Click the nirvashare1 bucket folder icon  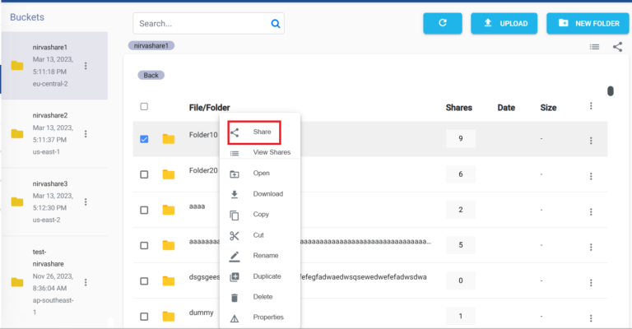point(16,66)
